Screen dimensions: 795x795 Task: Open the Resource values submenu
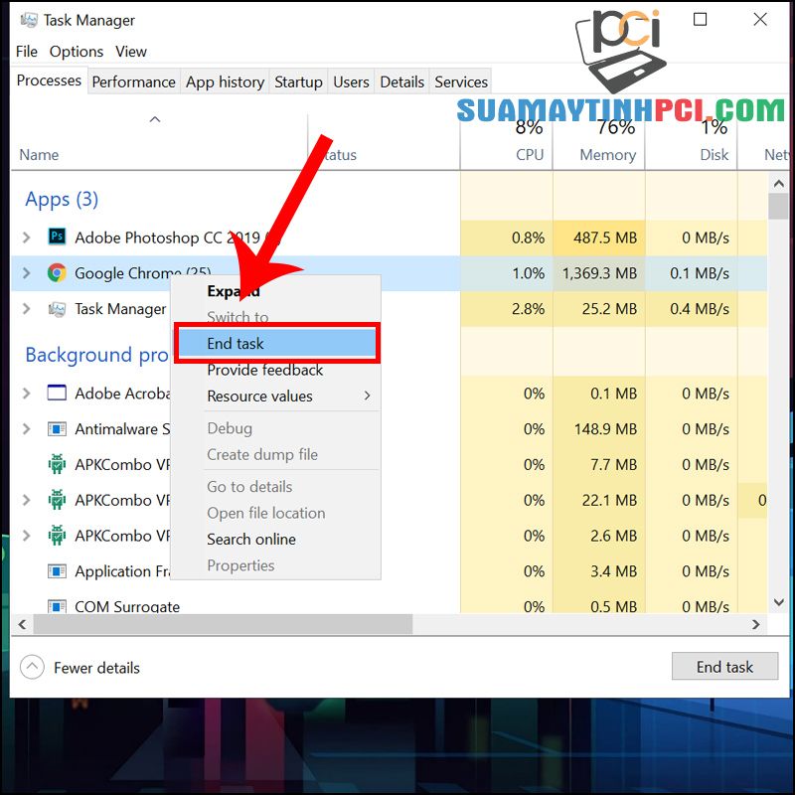pyautogui.click(x=250, y=396)
